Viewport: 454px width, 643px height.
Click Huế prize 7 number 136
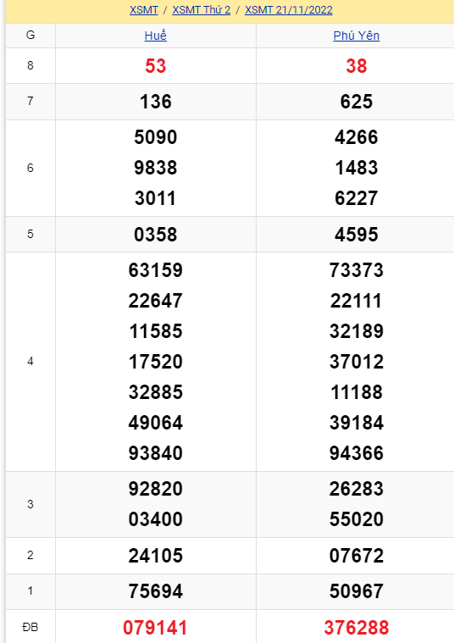click(x=156, y=102)
